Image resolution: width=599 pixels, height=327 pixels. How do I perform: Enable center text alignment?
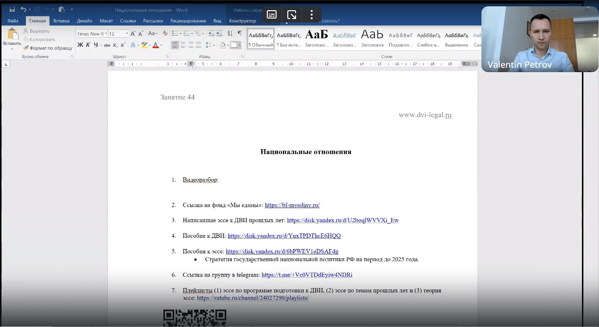[182, 45]
